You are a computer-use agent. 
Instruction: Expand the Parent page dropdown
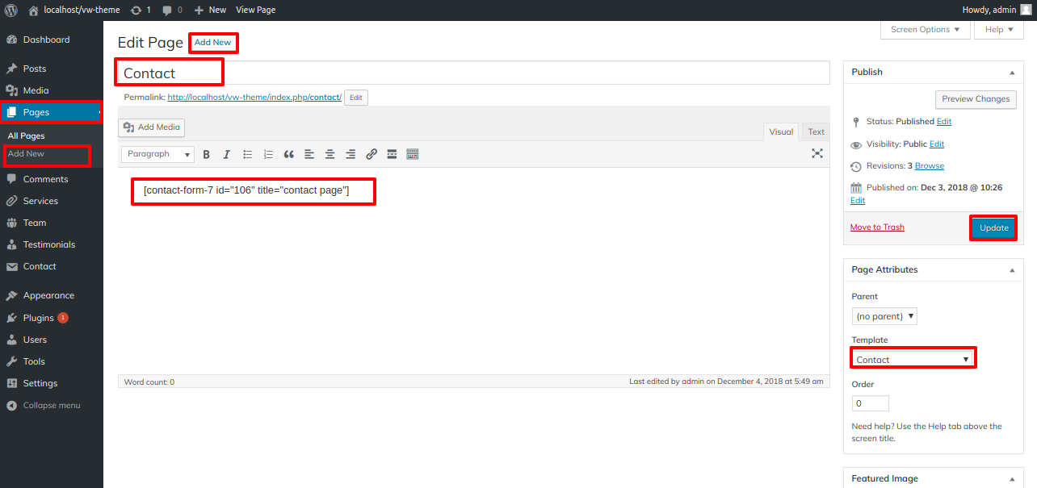(x=885, y=317)
